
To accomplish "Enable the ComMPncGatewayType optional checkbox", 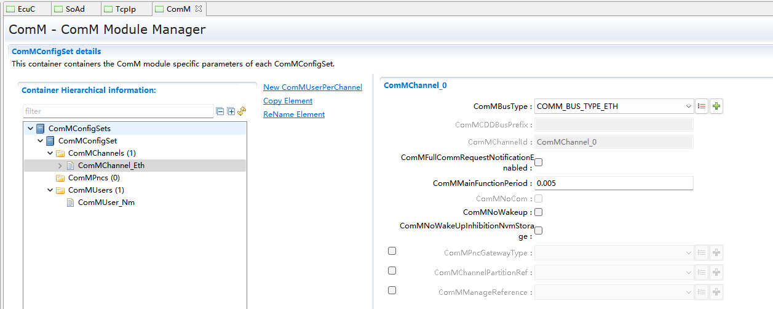I will (x=392, y=251).
